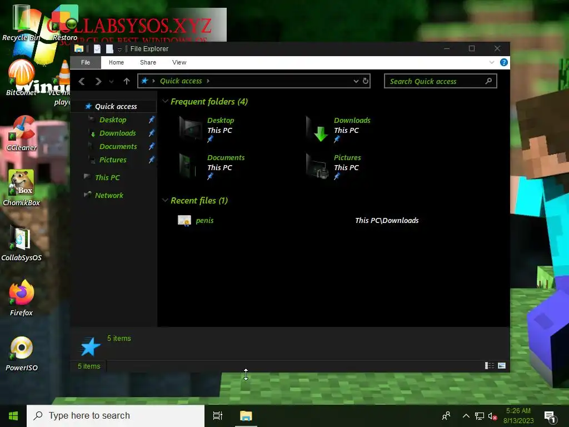Open the PowerISO desktop shortcut

tap(21, 354)
